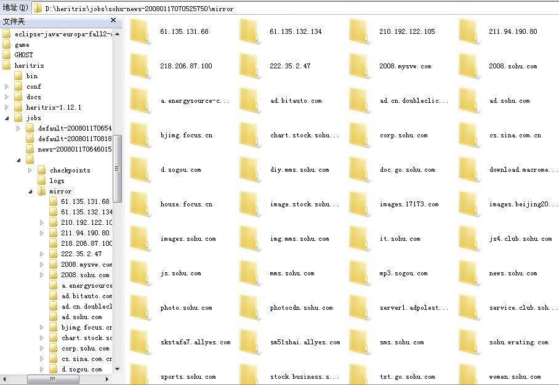Expand the default-200801170654 tree node

(x=18, y=128)
